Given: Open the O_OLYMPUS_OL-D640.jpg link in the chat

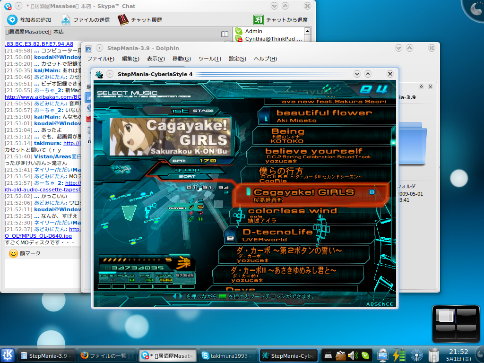Looking at the screenshot, I should [x=38, y=236].
